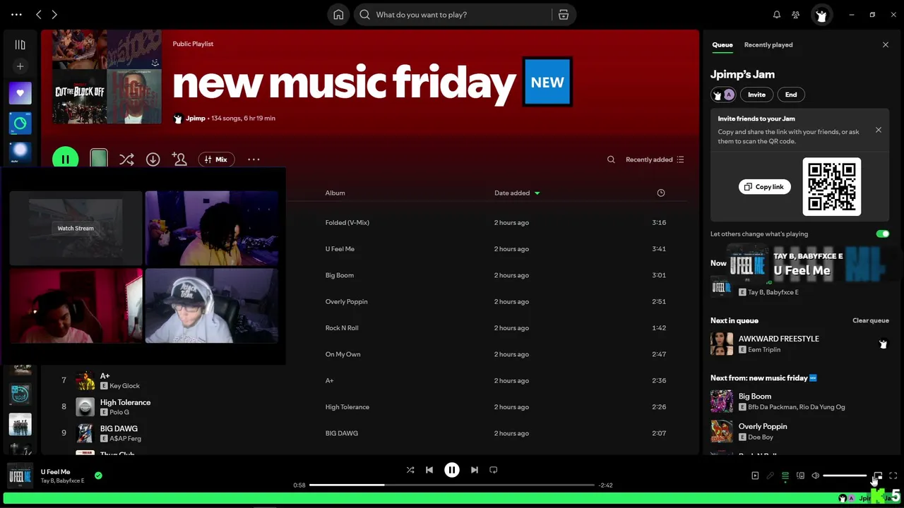
Task: Open miniplayer icon
Action: coord(878,476)
